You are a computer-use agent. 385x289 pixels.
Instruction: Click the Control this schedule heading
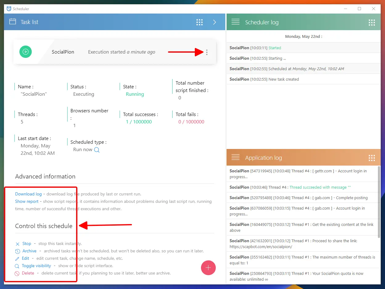pyautogui.click(x=44, y=226)
